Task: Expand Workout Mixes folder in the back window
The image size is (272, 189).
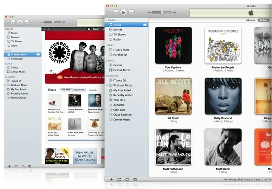Action: (x=5, y=85)
